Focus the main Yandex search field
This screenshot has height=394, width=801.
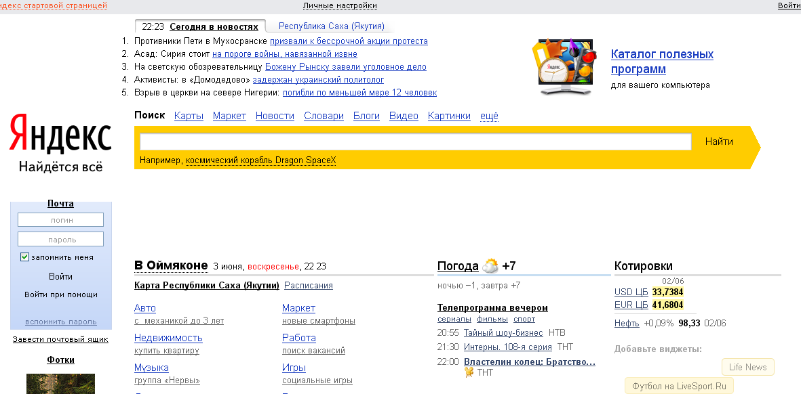[415, 141]
